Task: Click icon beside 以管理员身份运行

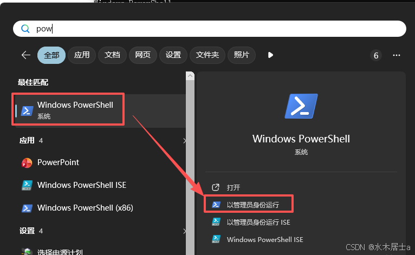Action: (x=216, y=205)
